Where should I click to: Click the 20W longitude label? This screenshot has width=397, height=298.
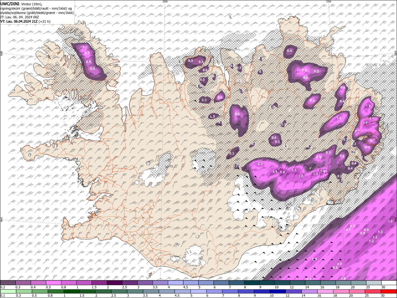[165, 2]
